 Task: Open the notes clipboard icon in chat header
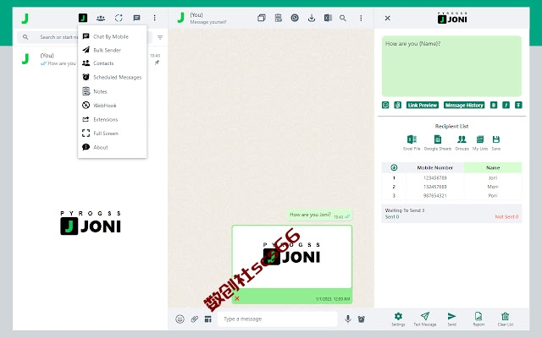279,18
